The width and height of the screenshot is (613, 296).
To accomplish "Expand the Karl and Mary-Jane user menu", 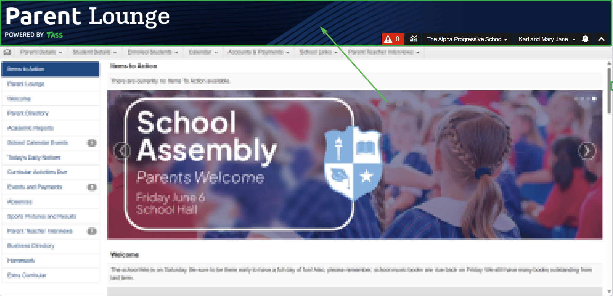I will [547, 39].
